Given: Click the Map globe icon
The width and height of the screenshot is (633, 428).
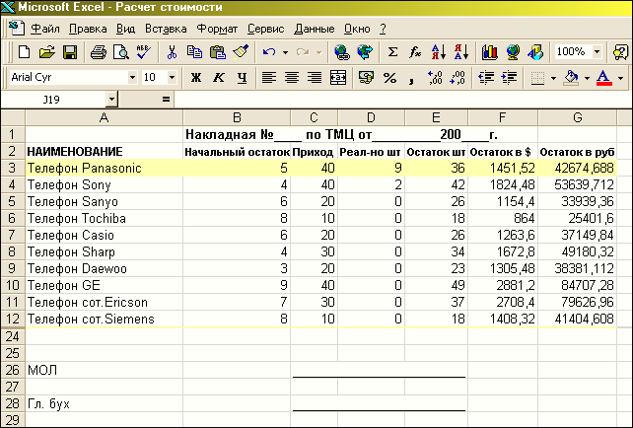Looking at the screenshot, I should [513, 52].
